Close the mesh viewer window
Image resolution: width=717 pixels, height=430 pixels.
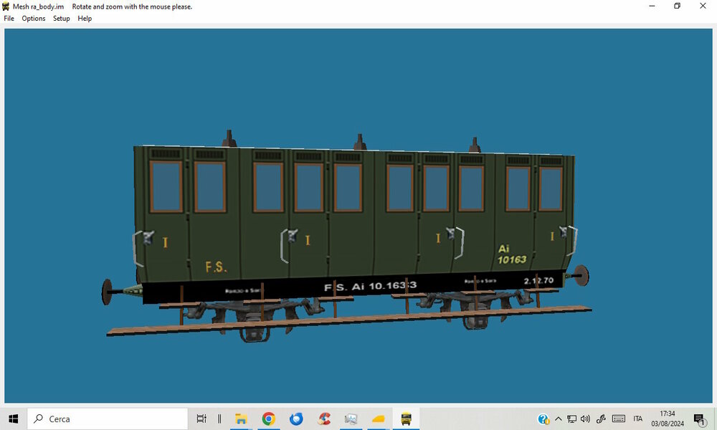tap(703, 6)
